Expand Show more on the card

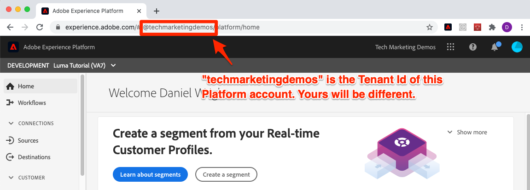click(467, 132)
